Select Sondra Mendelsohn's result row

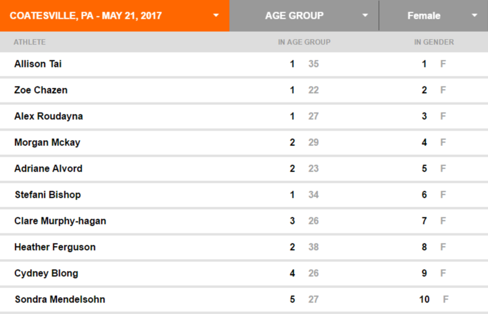coord(244,299)
